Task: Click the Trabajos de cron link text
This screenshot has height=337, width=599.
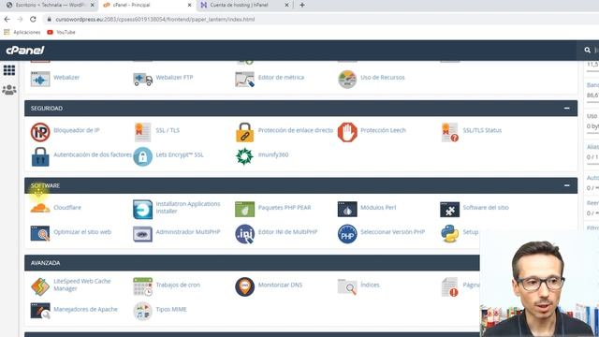Action: pos(178,285)
